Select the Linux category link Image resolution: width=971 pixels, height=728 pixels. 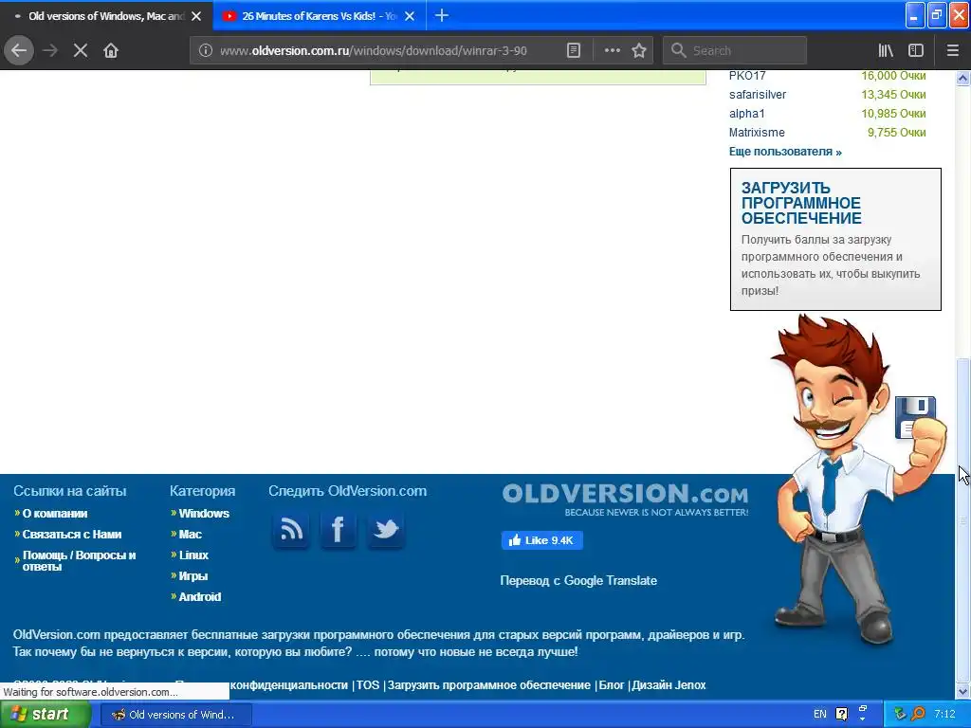tap(193, 555)
